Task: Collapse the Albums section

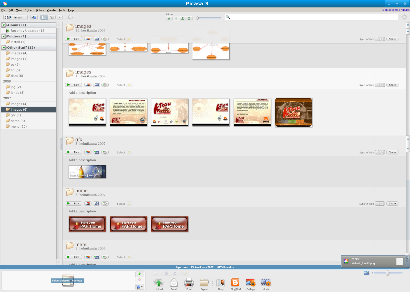Action: coord(4,25)
